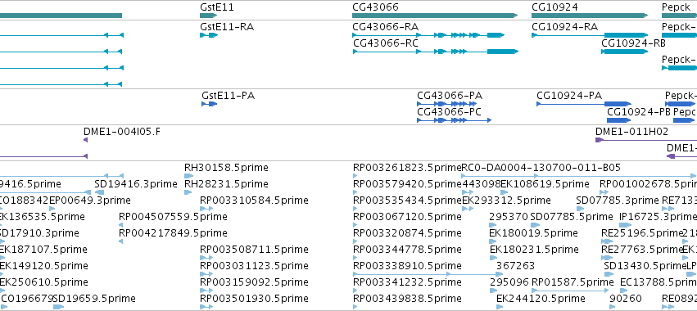Select the CG43066-RC transcript track
The height and width of the screenshot is (311, 697).
coord(435,52)
